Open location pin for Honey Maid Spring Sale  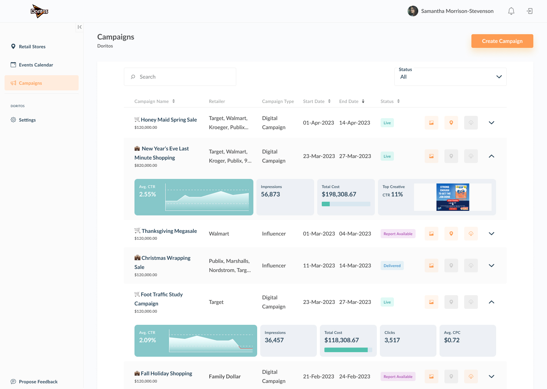click(x=451, y=123)
